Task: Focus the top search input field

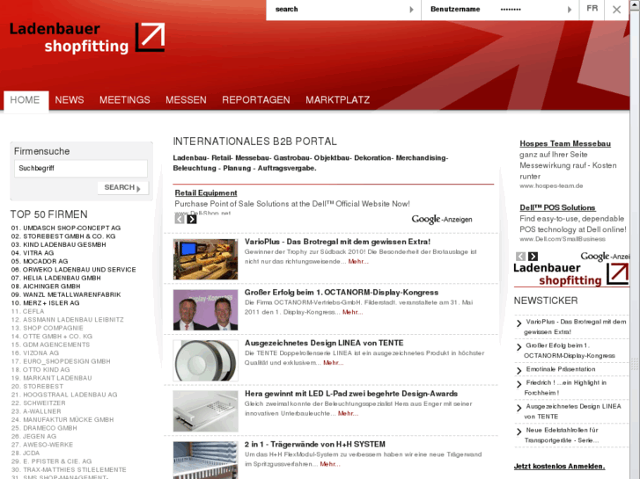Action: pyautogui.click(x=339, y=10)
